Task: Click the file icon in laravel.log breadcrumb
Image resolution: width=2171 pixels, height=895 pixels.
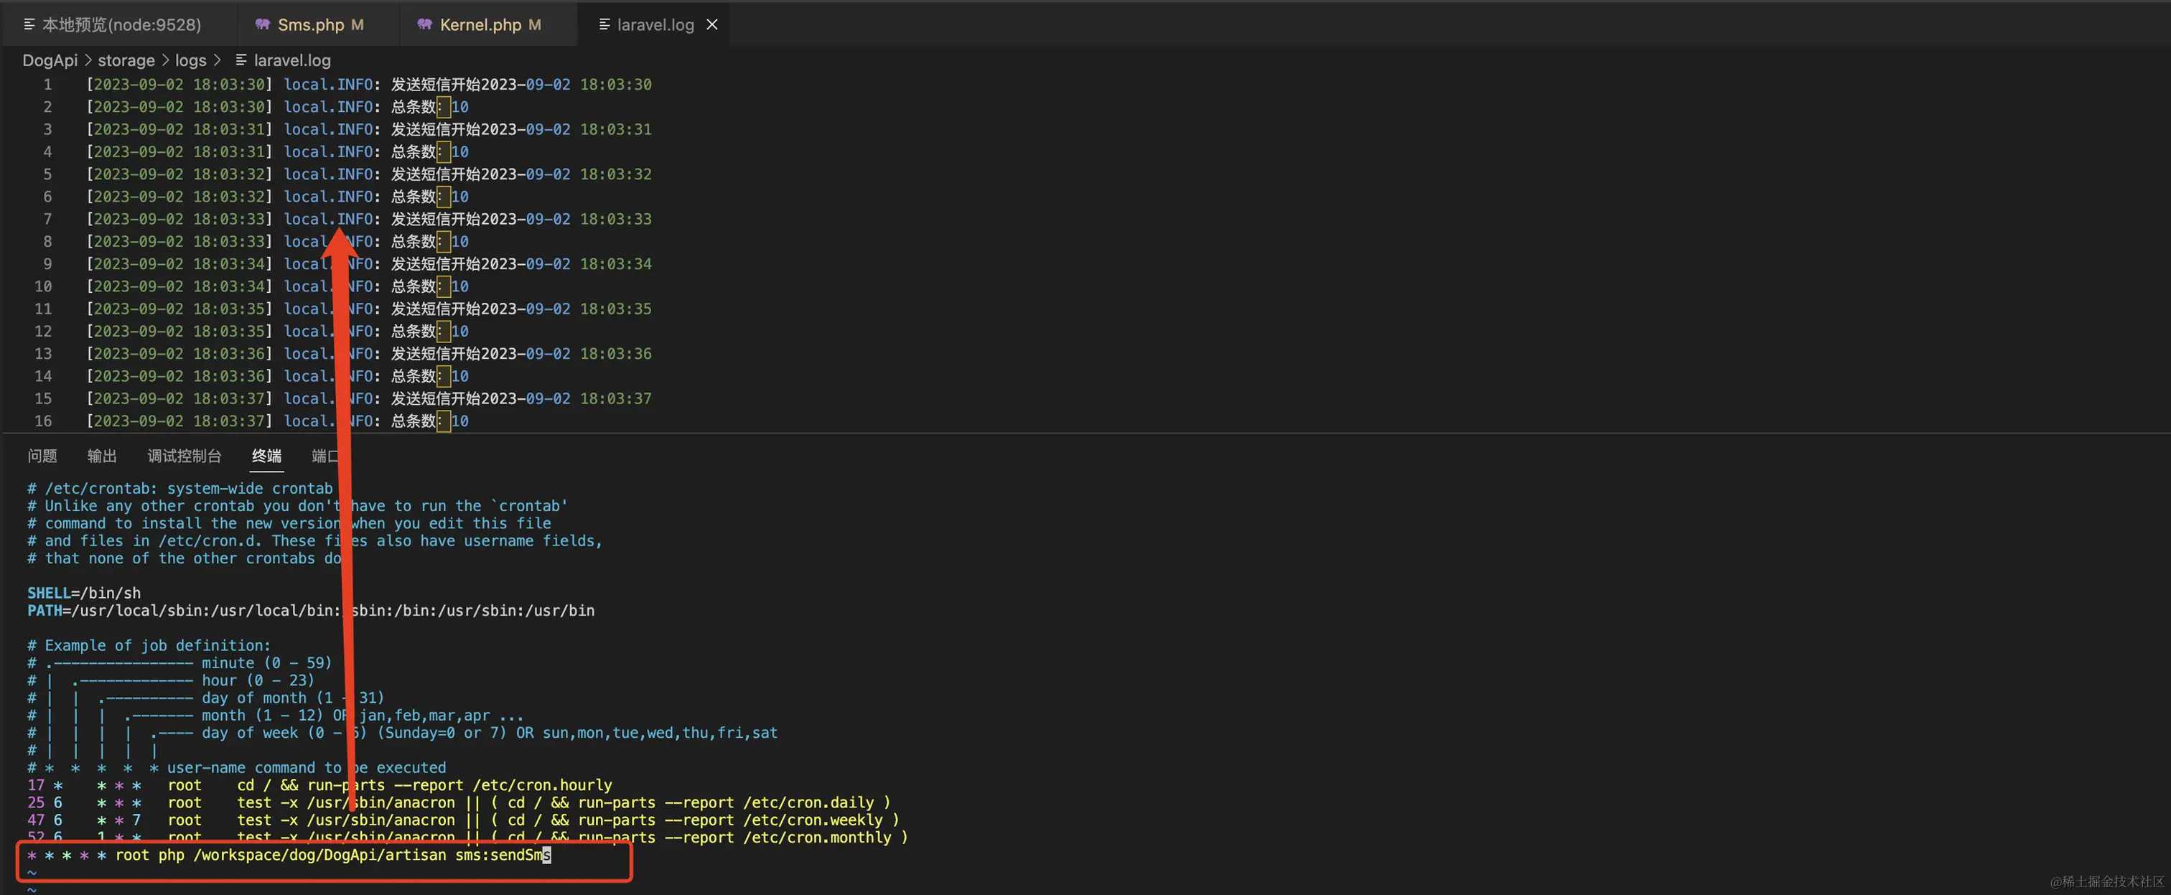Action: [241, 60]
